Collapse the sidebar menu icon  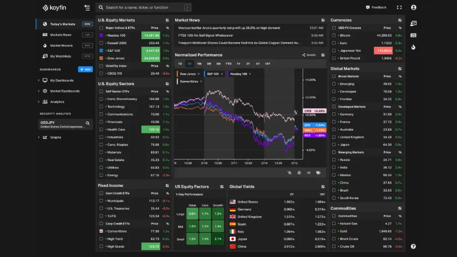[x=87, y=8]
